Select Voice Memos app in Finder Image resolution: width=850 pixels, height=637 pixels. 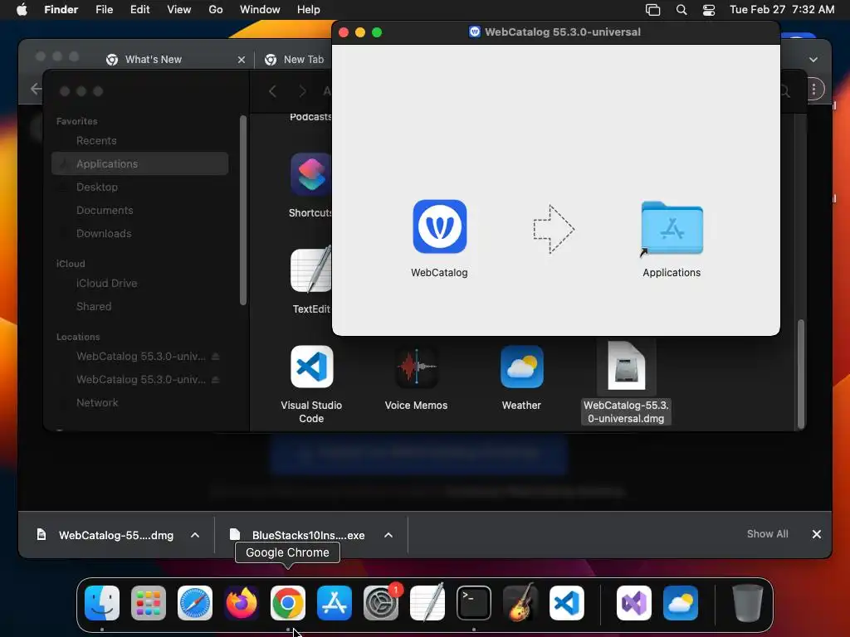pyautogui.click(x=417, y=367)
